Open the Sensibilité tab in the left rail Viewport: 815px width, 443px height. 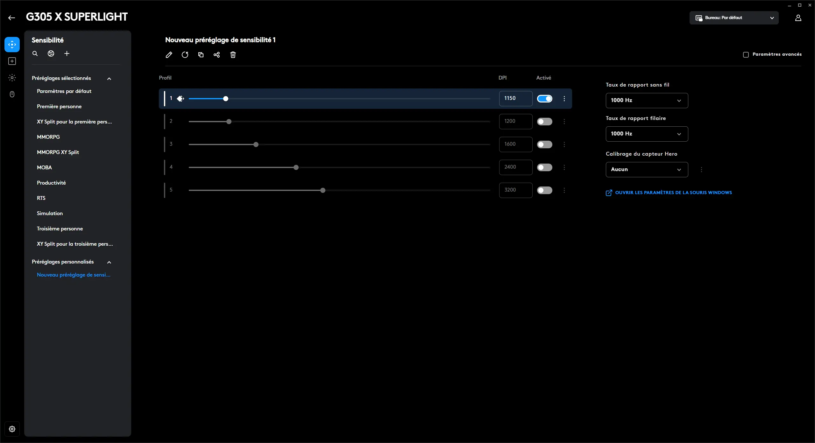pyautogui.click(x=12, y=45)
